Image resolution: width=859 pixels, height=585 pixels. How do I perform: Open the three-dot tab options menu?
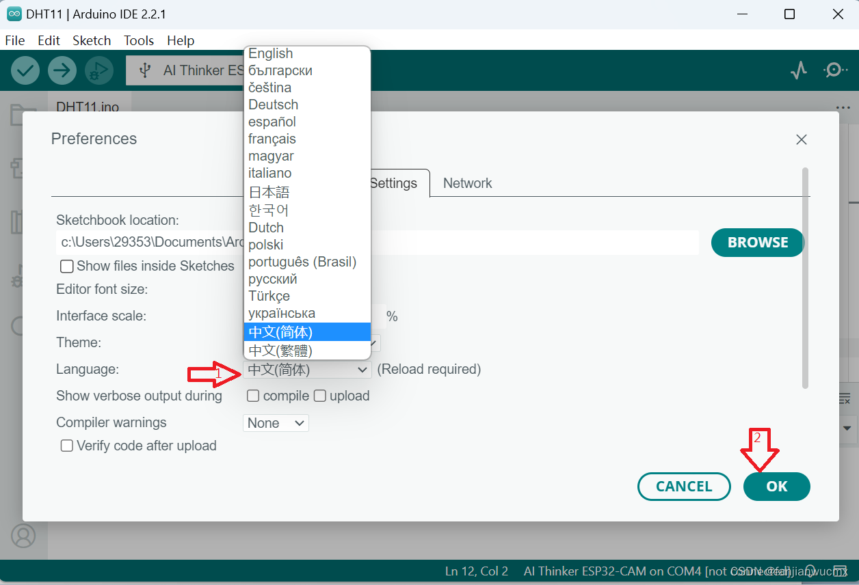(x=843, y=108)
